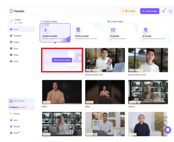Click the Free plan label
Screen dimensions: 174x142
click(x=20, y=23)
